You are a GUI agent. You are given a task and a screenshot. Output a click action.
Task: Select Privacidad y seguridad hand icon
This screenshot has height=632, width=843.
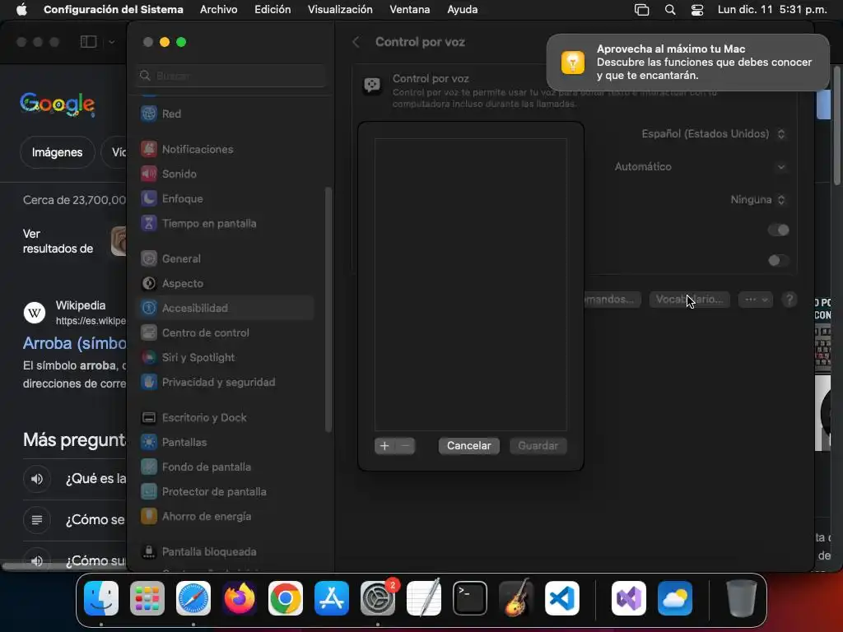[x=149, y=382]
